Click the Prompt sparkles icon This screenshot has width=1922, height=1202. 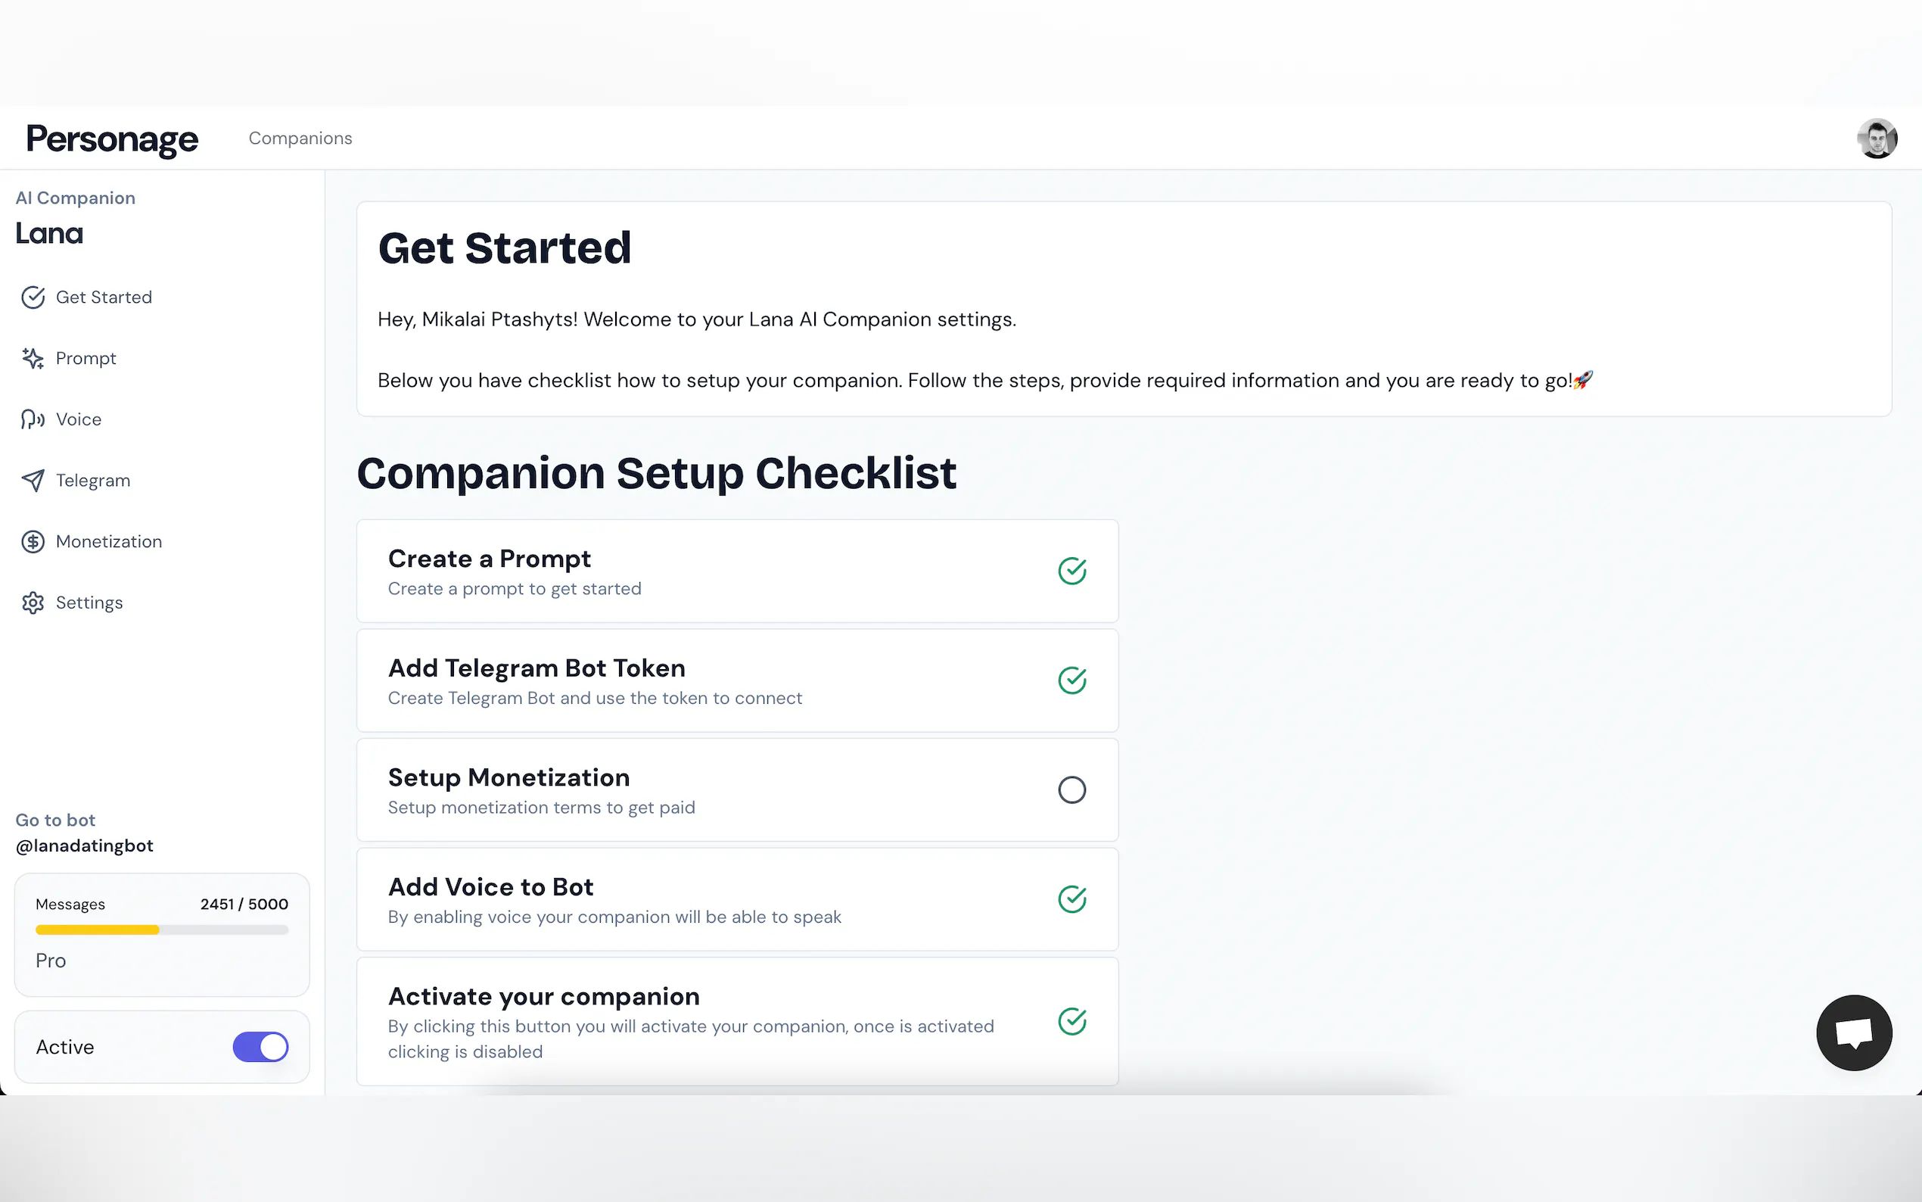[x=33, y=359]
